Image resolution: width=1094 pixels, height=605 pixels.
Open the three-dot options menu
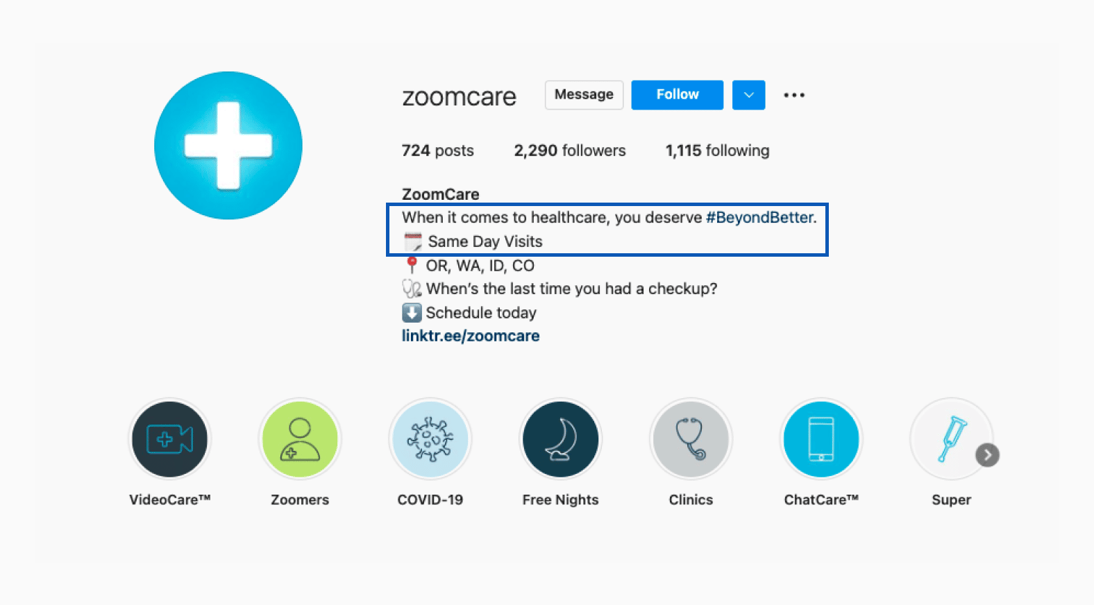pos(794,95)
